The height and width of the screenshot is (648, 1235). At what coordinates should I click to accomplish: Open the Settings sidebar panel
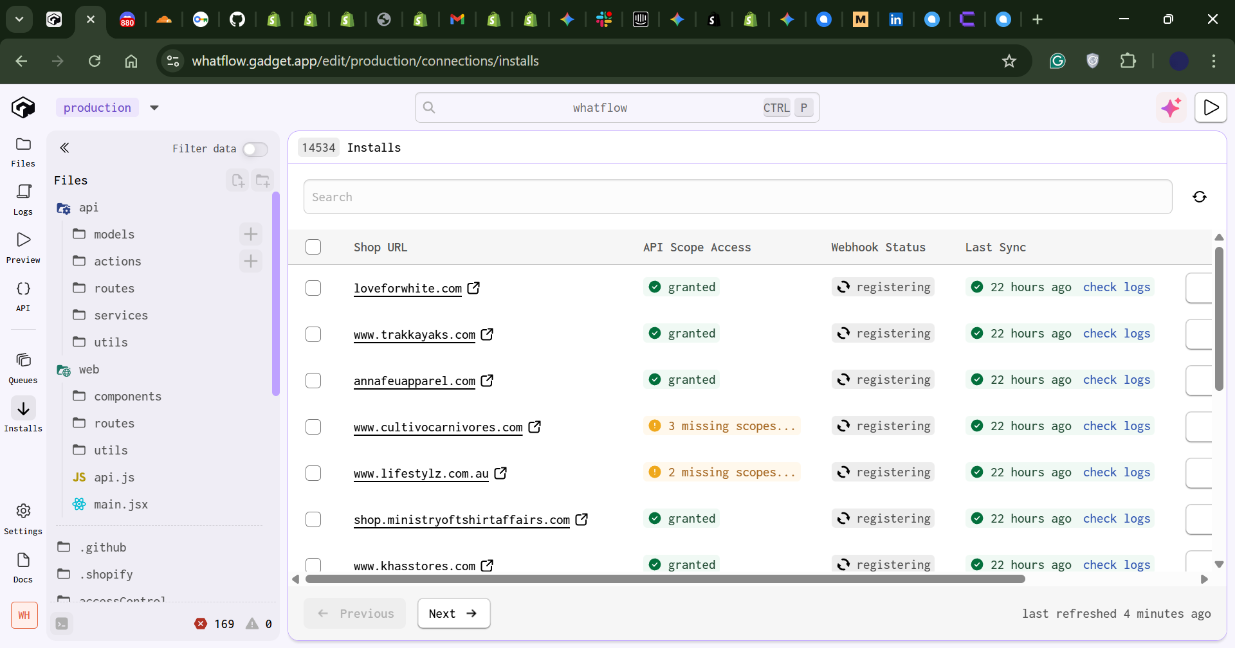click(x=23, y=519)
